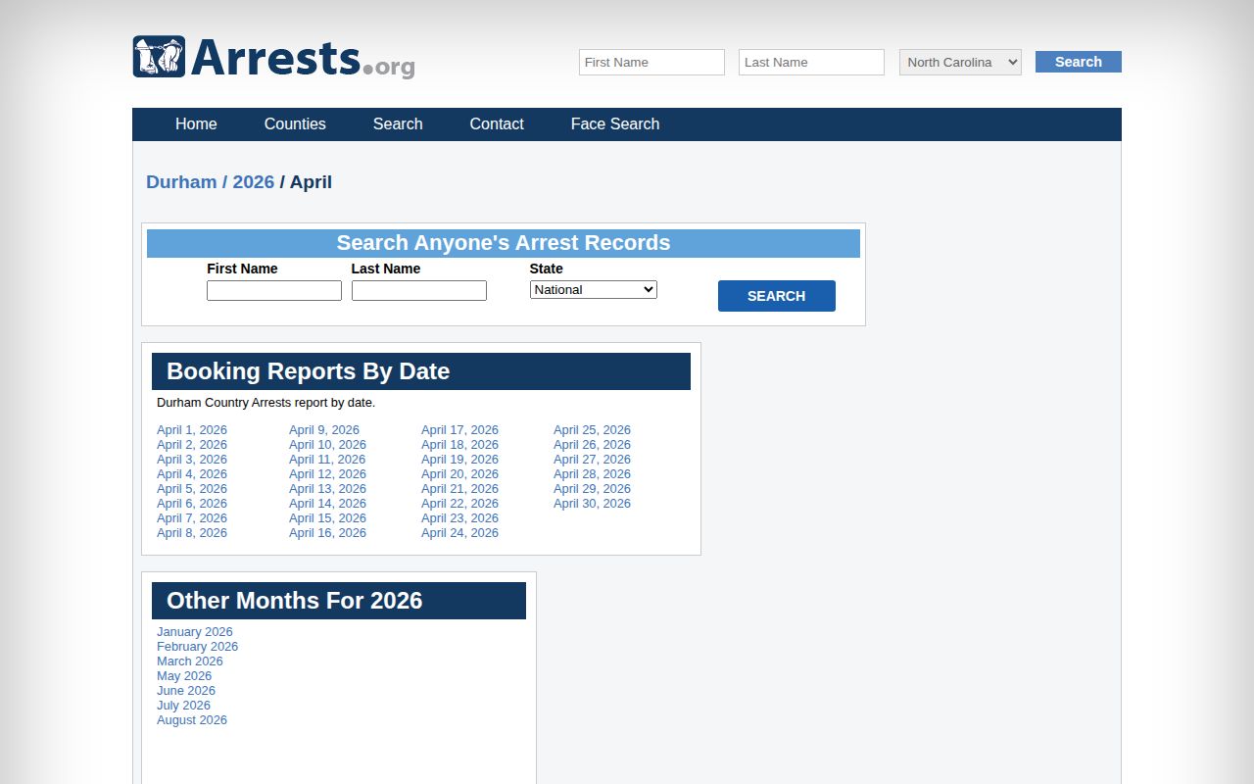Switch to the July 2026 month
The width and height of the screenshot is (1254, 784).
pos(183,706)
